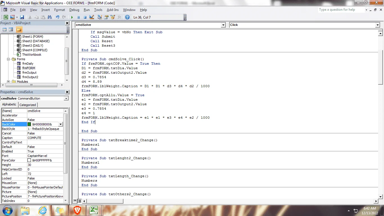Click the white ForeColor swatch

[x=29, y=160]
